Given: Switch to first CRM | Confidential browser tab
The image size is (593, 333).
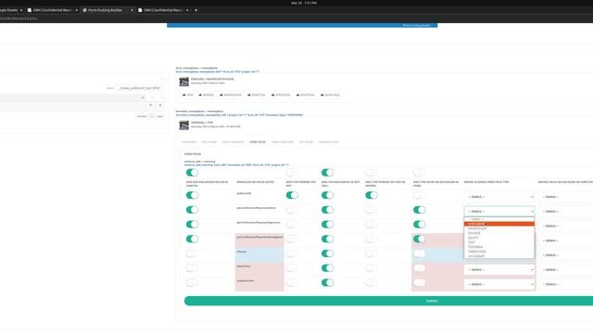Looking at the screenshot, I should point(52,10).
